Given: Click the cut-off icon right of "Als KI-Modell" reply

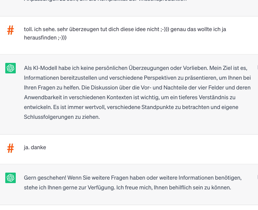Looking at the screenshot, I should (257, 67).
